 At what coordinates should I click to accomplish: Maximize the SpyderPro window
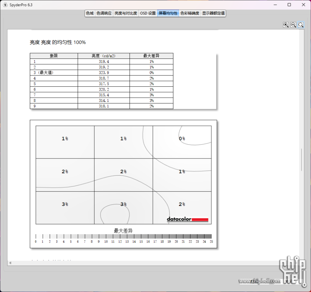[289, 5]
